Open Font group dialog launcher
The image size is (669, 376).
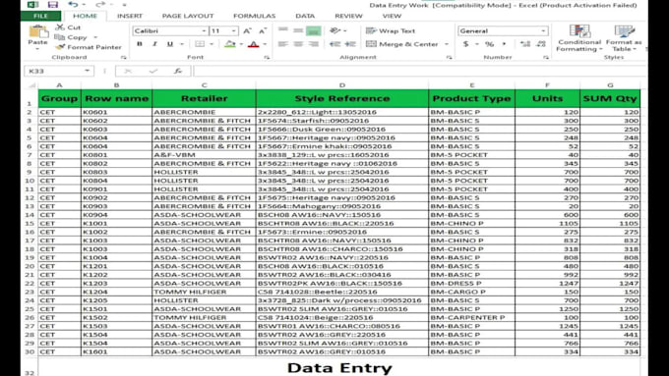click(267, 57)
